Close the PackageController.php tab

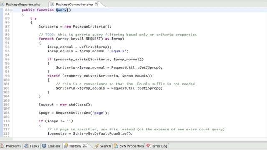tap(97, 4)
